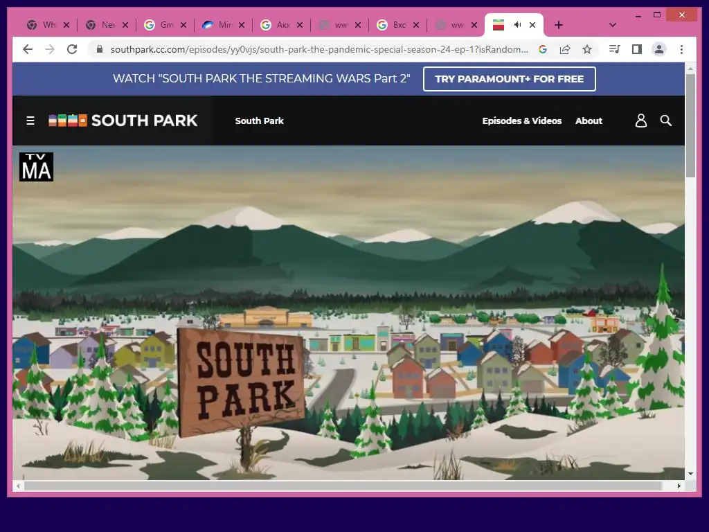Open Google icon in address bar
Image resolution: width=709 pixels, height=532 pixels.
(543, 49)
